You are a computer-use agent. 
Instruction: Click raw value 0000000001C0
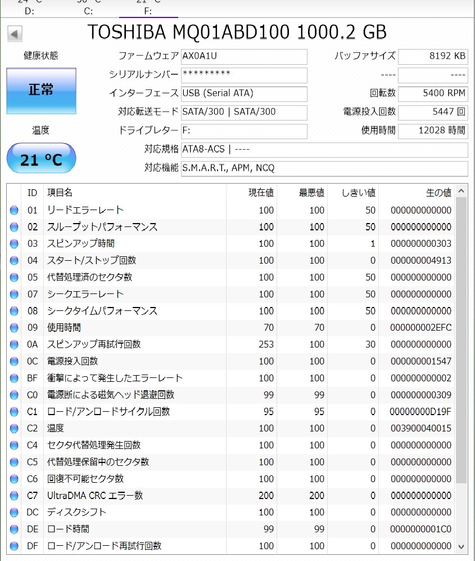[x=420, y=529]
